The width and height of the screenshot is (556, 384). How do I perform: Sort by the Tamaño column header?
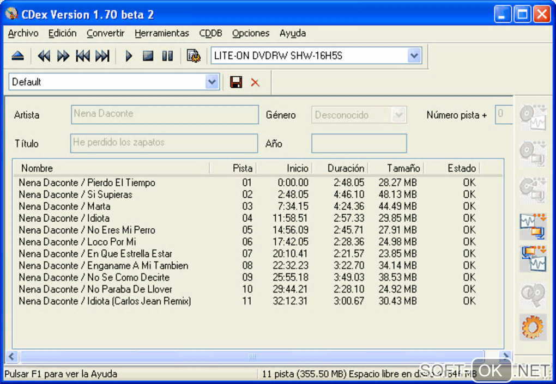(x=396, y=168)
